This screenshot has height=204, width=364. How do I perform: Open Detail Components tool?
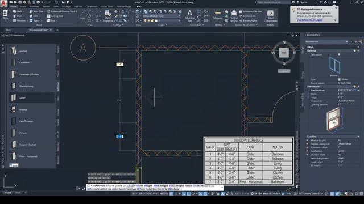[271, 16]
